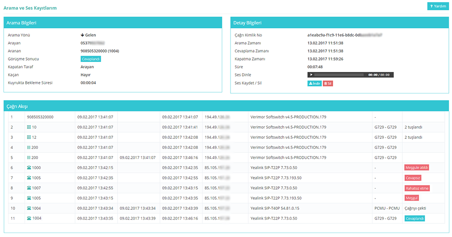
Task: Delete the recording with Sil button
Action: tap(328, 83)
